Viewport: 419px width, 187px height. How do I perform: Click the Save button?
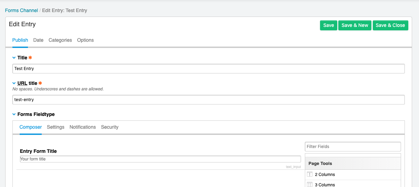tap(329, 25)
